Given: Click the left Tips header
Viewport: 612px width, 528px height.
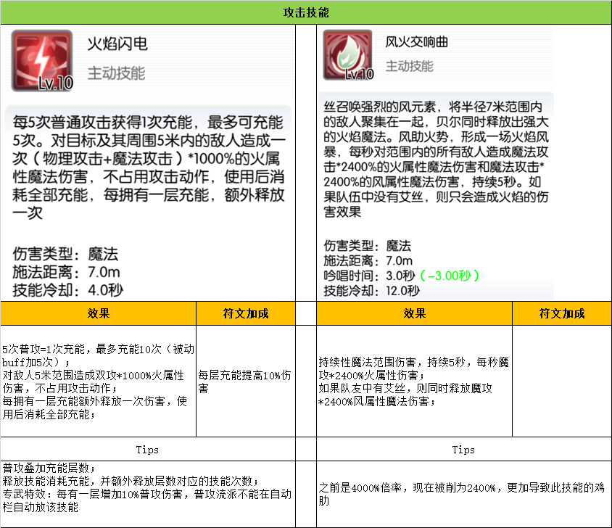Looking at the screenshot, I should (x=147, y=449).
